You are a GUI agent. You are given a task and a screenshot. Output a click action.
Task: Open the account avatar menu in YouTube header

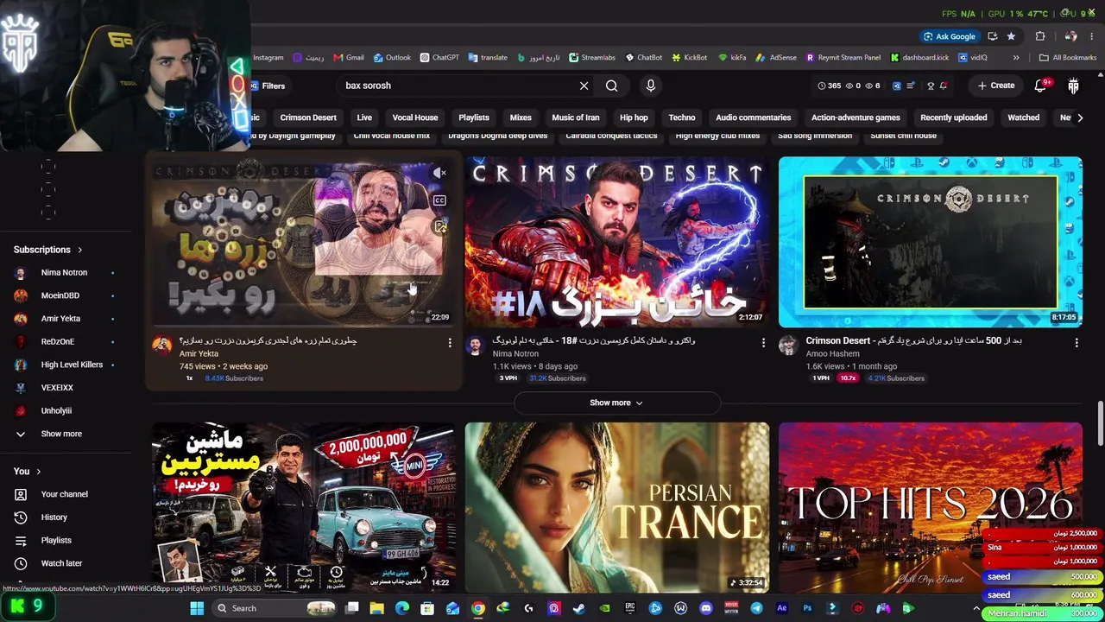coord(1073,86)
